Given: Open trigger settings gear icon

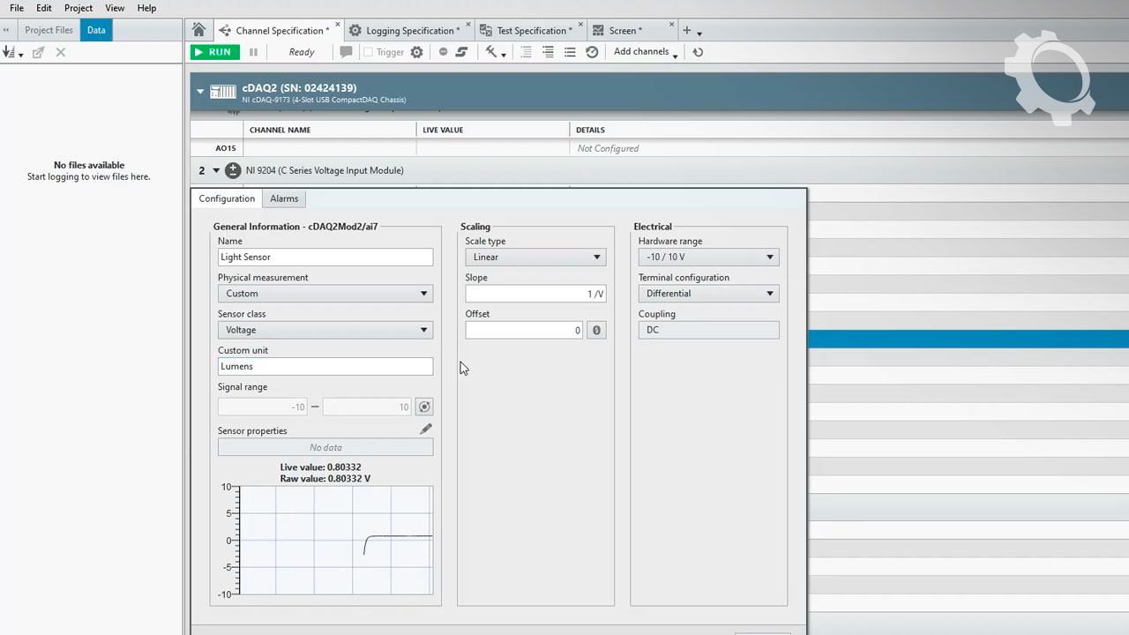Looking at the screenshot, I should point(417,52).
